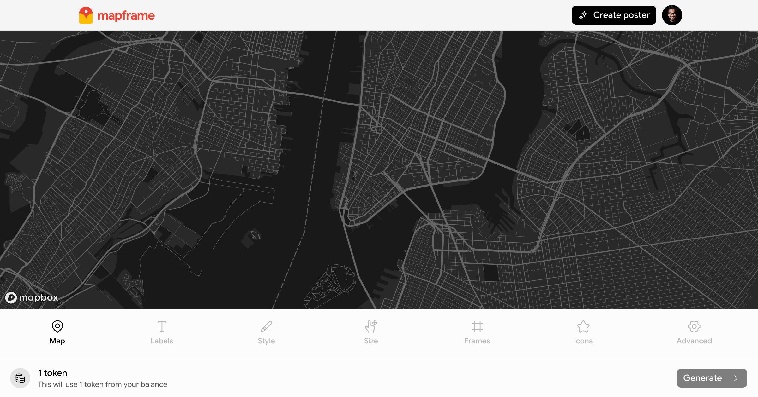Select the Frames grid icon
This screenshot has width=758, height=397.
pyautogui.click(x=477, y=327)
